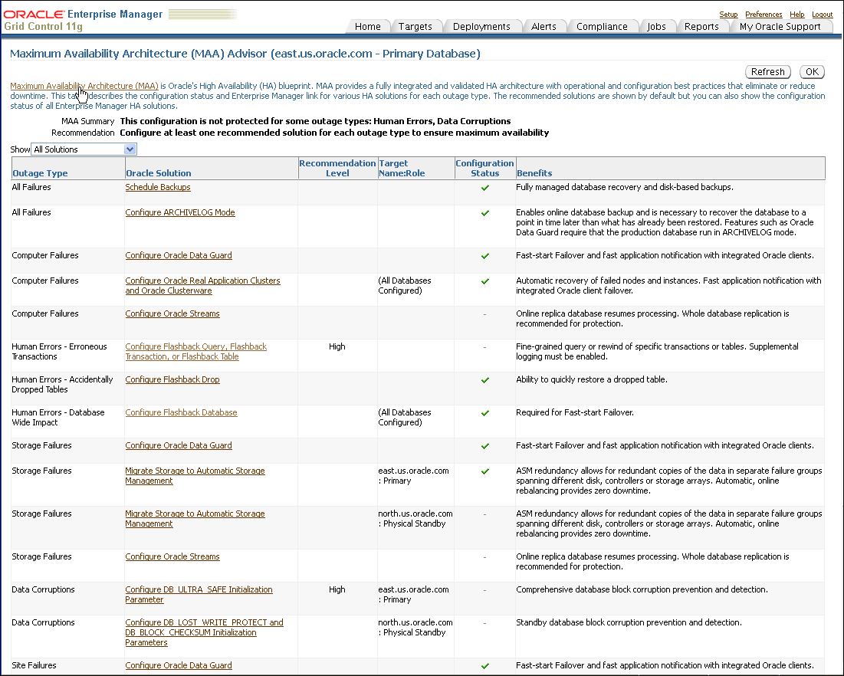The width and height of the screenshot is (844, 676).
Task: Sort by the Outage Type column header
Action: tap(40, 173)
